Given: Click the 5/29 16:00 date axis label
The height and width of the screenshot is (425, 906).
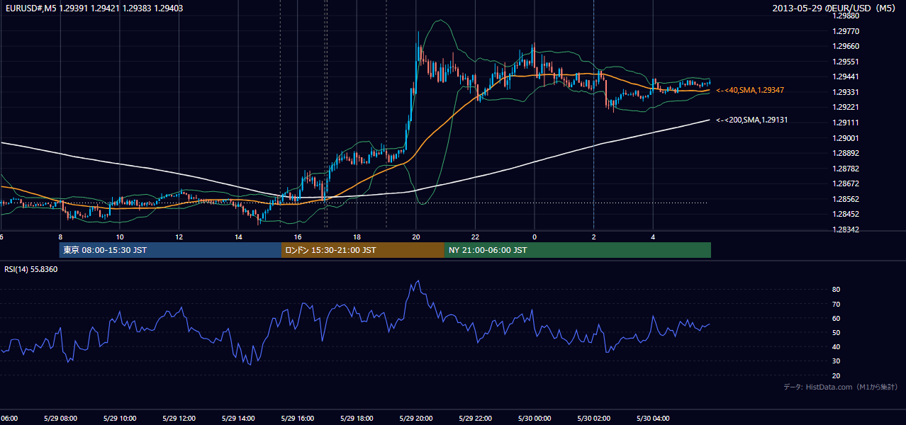Looking at the screenshot, I should coord(297,419).
